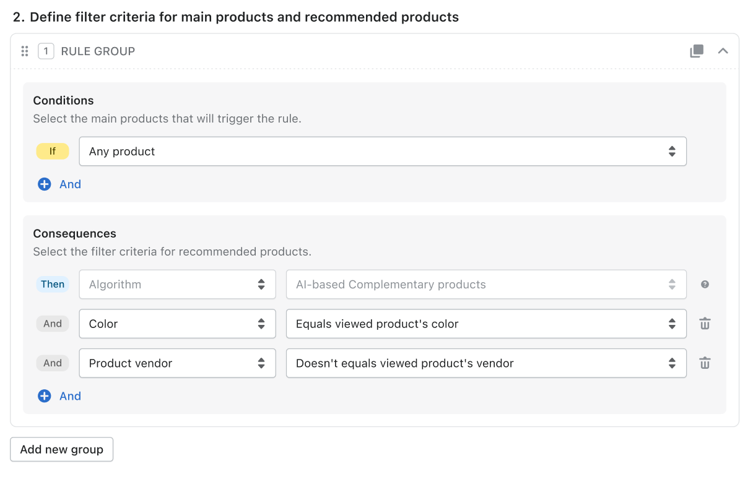753x479 pixels.
Task: Delete the Color consequence with its trash icon
Action: click(705, 324)
